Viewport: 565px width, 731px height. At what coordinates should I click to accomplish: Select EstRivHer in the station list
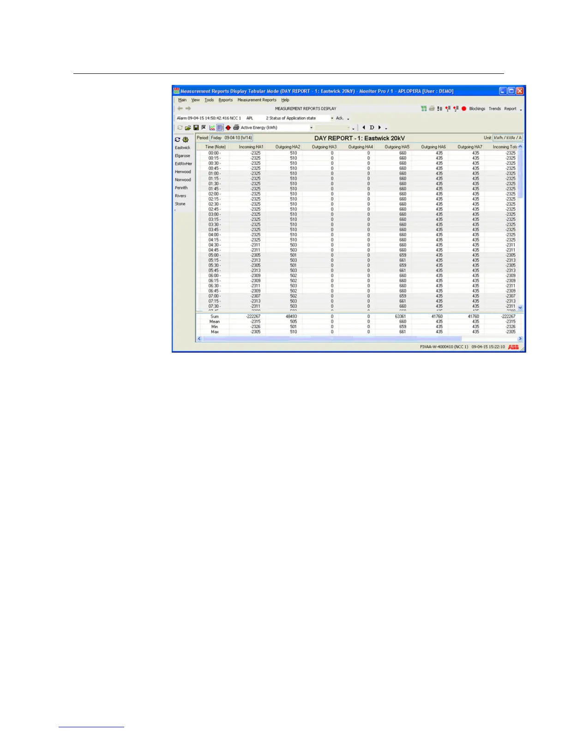coord(183,164)
